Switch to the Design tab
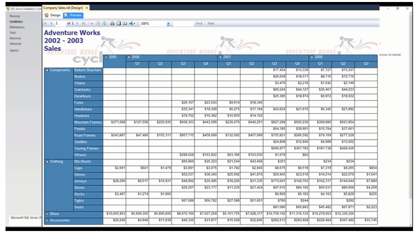415x232 pixels. [x=52, y=15]
